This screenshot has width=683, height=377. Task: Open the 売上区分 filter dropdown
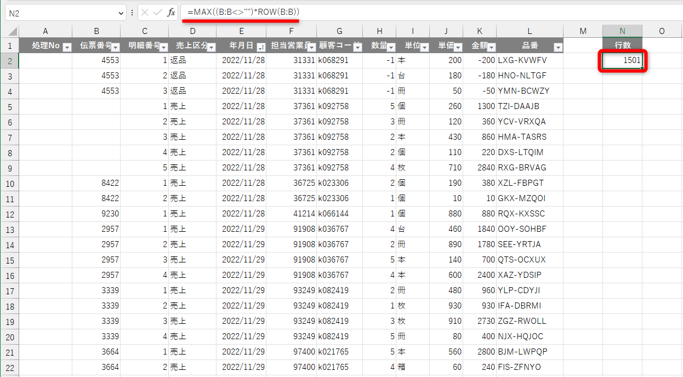(210, 47)
